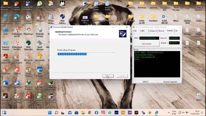Open the POR PTB2 language indicator
The image size is (206, 116).
click(174, 112)
